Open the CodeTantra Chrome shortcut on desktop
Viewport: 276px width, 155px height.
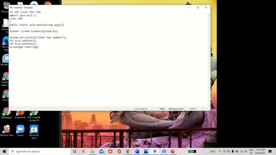(x=5, y=79)
